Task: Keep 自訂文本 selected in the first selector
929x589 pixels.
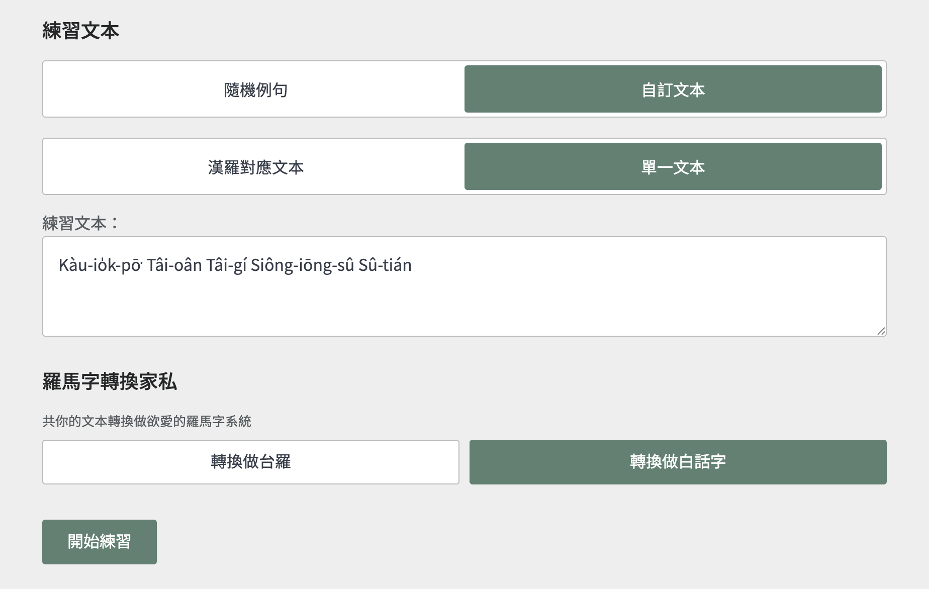Action: (x=673, y=89)
